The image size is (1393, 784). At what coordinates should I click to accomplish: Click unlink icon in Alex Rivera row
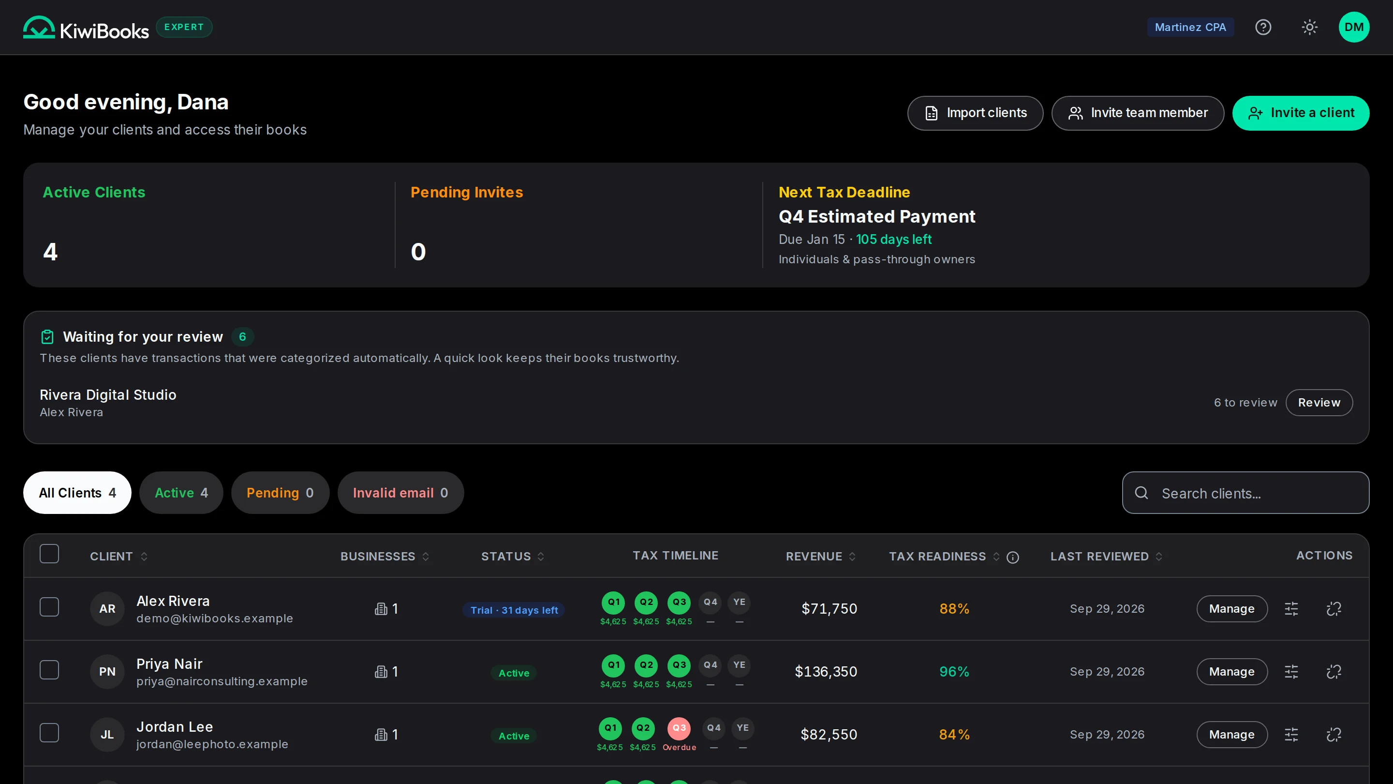1334,609
